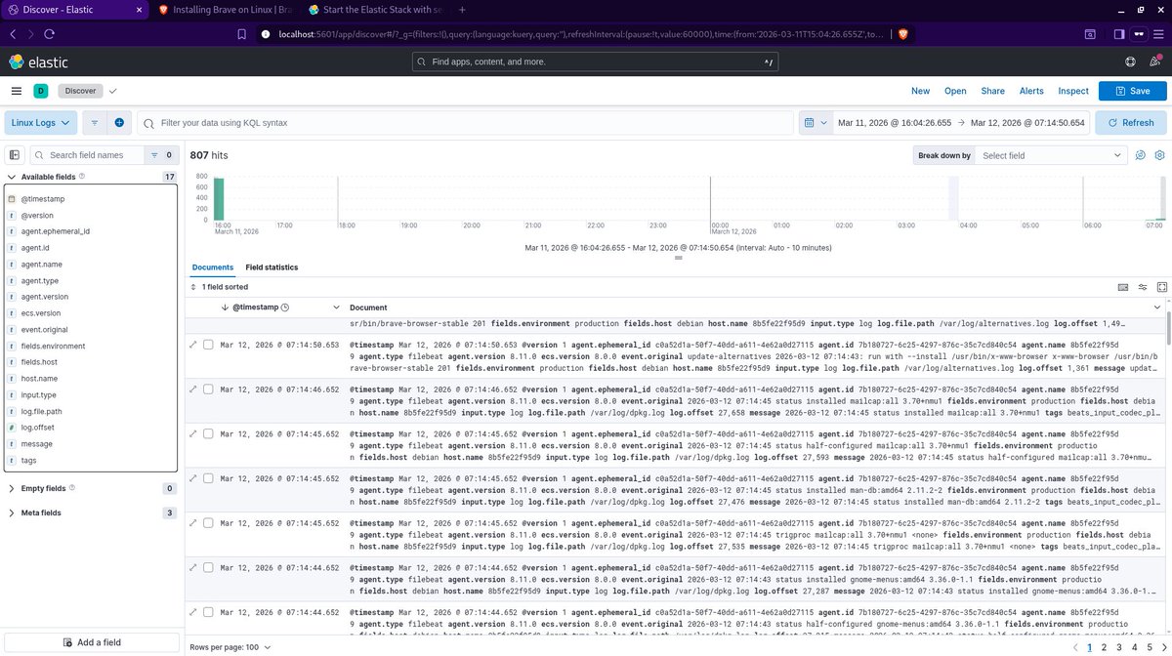The width and height of the screenshot is (1172, 656).
Task: Click the Brave shields icon in address bar
Action: coord(902,33)
